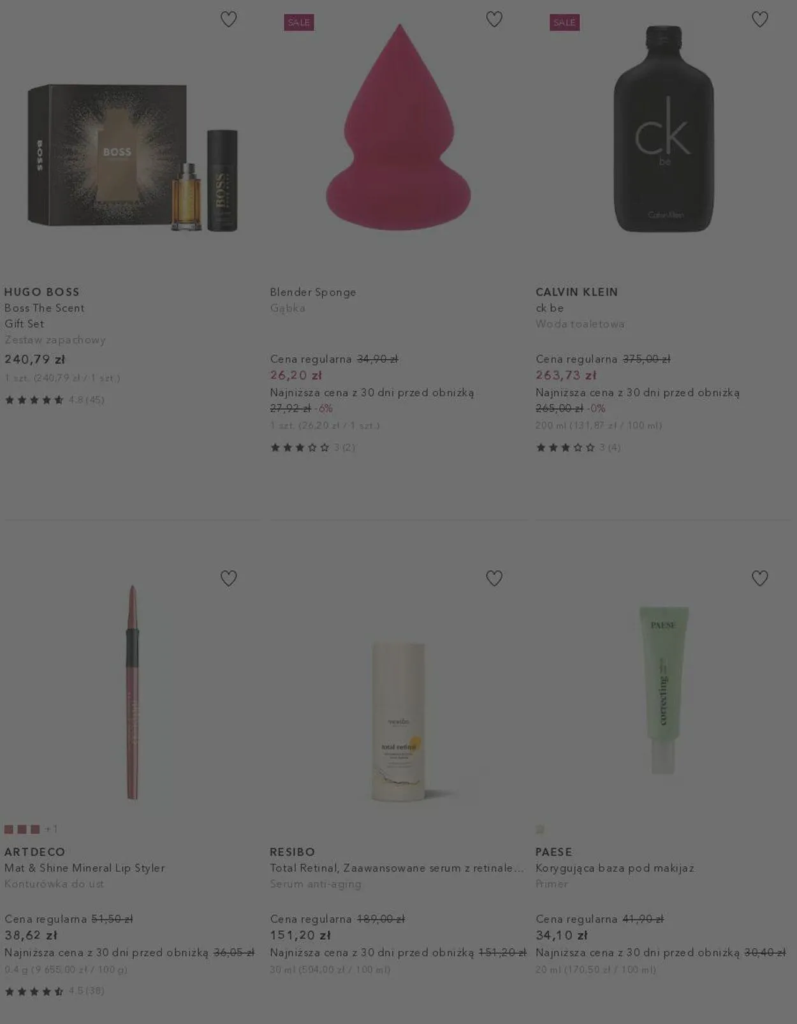797x1024 pixels.
Task: Open Korygująca baza pod makijaż product
Action: (615, 868)
